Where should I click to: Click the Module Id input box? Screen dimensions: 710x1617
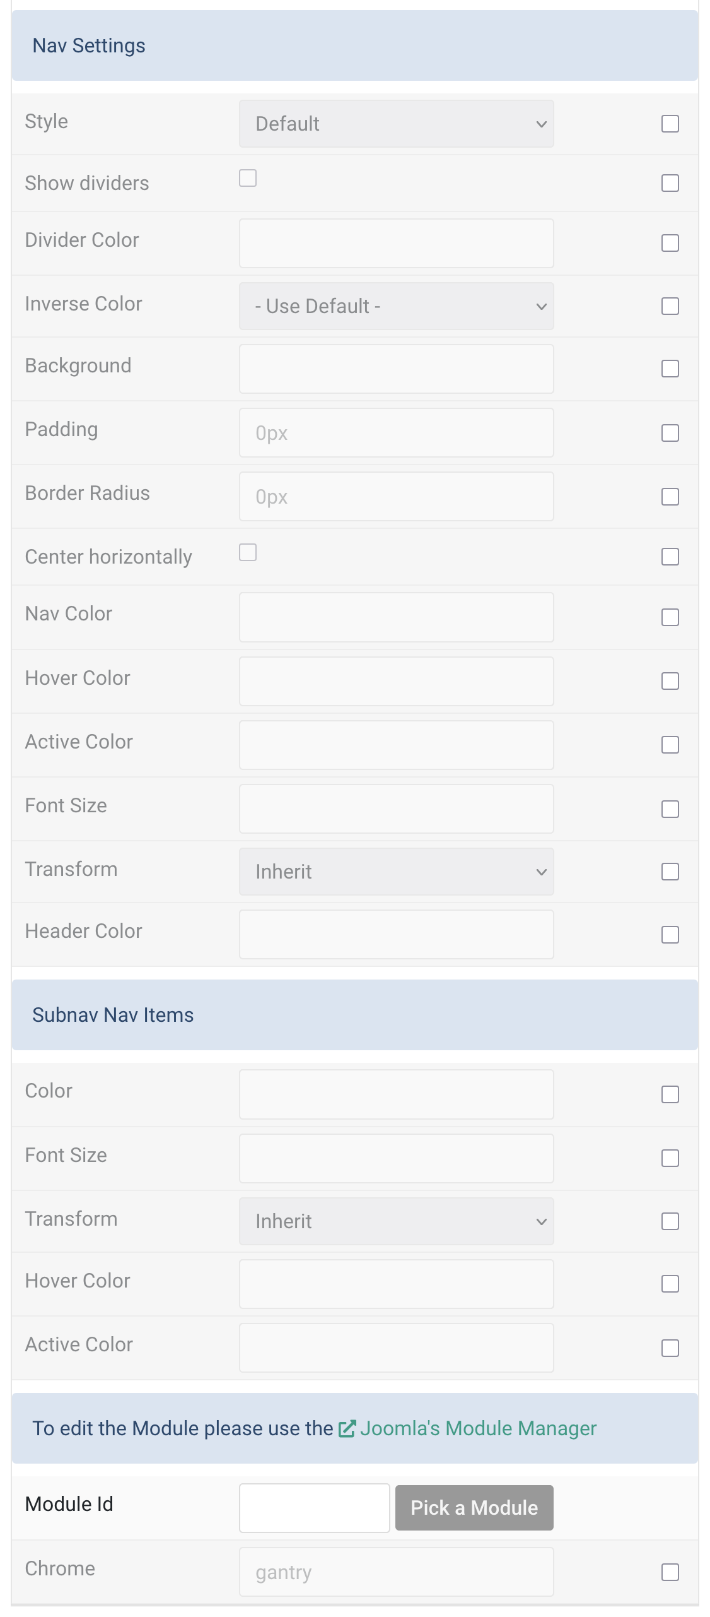(x=314, y=1508)
